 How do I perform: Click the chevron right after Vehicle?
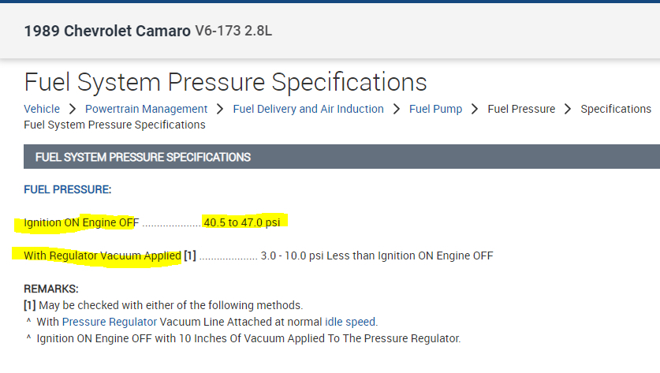point(72,109)
